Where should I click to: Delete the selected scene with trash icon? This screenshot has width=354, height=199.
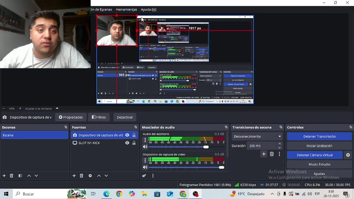(12, 176)
